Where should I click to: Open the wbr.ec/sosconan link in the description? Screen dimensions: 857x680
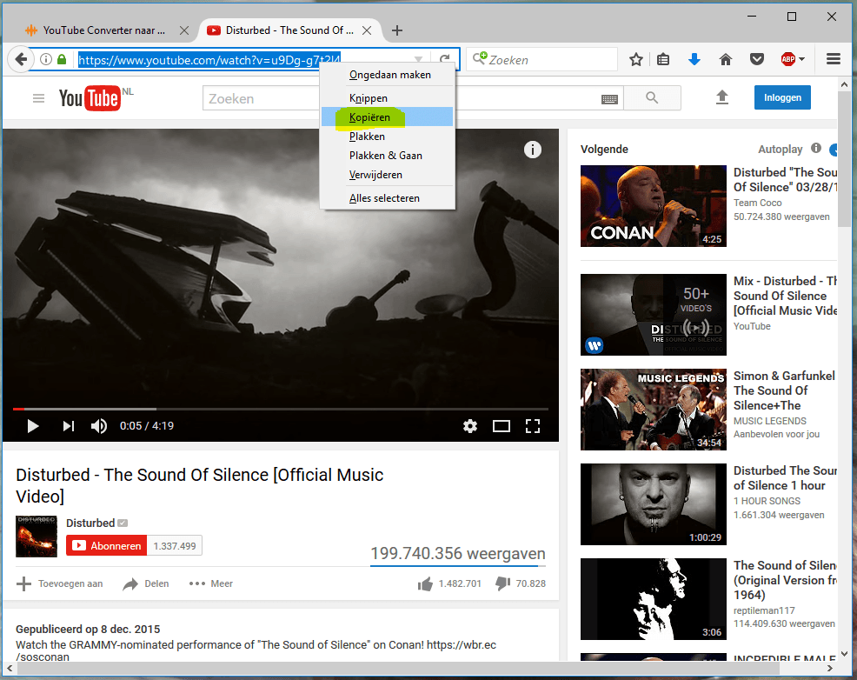pyautogui.click(x=256, y=650)
